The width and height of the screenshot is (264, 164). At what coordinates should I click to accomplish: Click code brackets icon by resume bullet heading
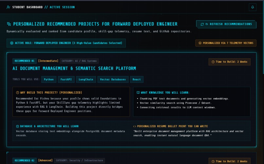pyautogui.click(x=135, y=126)
